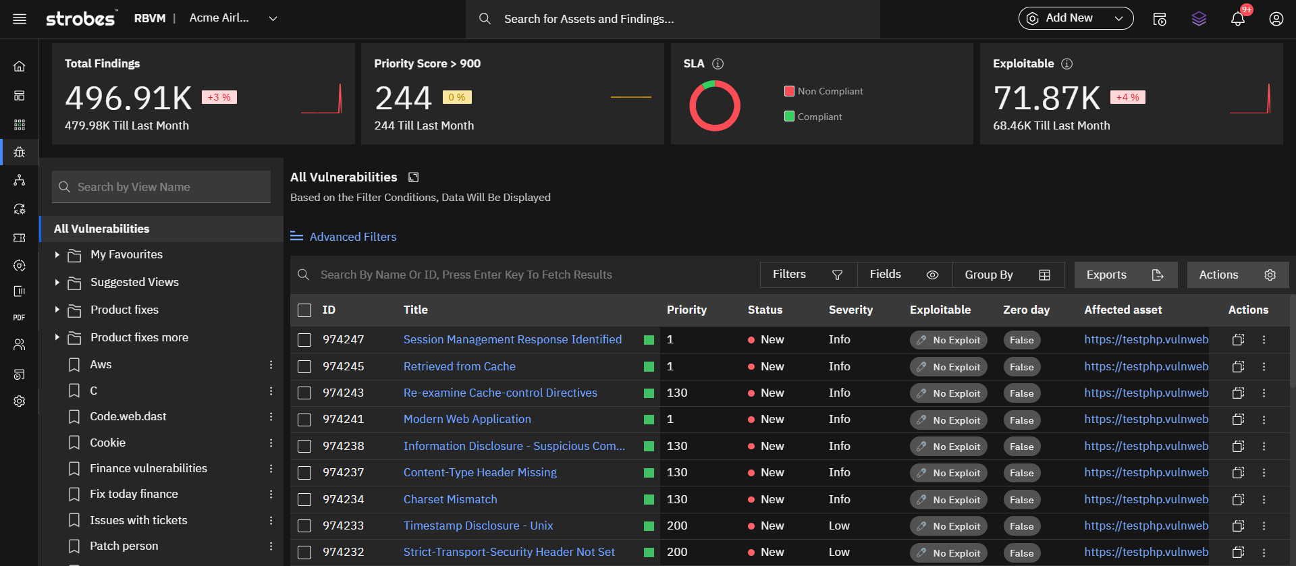Open Session Management Response Identified finding
Viewport: 1296px width, 566px height.
(x=512, y=340)
